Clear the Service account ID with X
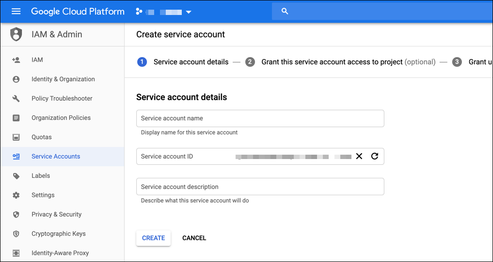The height and width of the screenshot is (262, 493). [x=359, y=156]
